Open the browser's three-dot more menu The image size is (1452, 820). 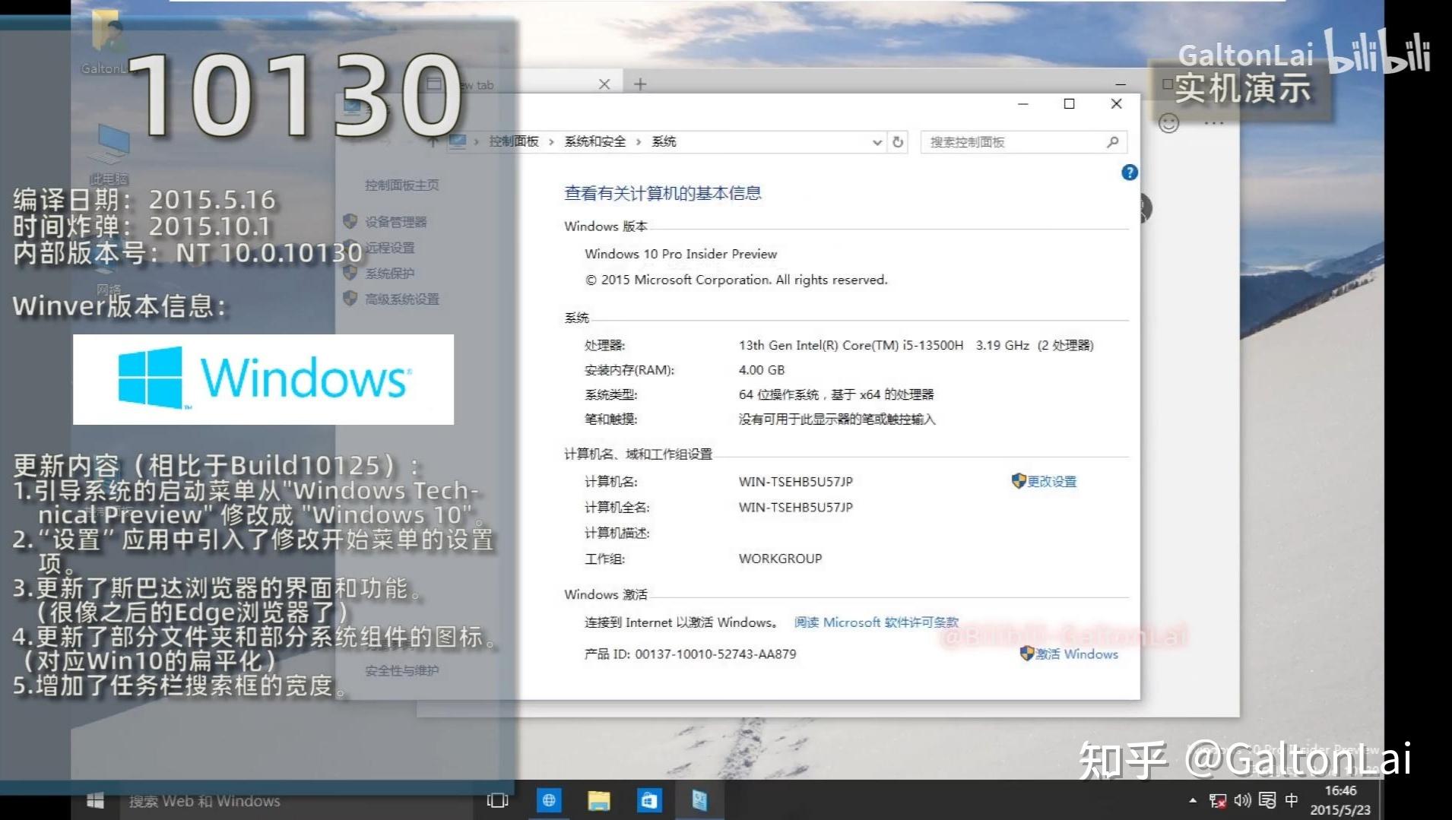(x=1214, y=123)
